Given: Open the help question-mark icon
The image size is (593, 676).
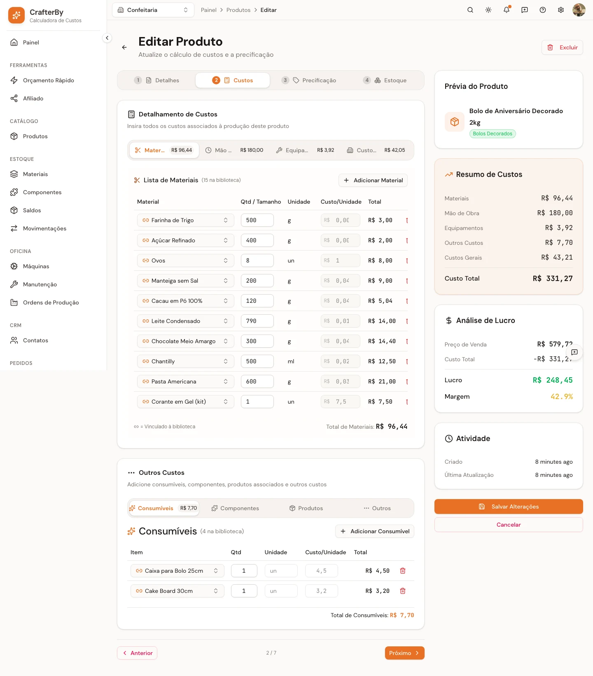Looking at the screenshot, I should point(543,10).
